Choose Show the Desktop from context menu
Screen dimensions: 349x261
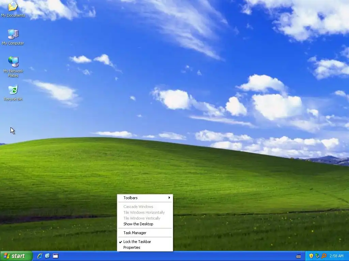[x=145, y=224]
